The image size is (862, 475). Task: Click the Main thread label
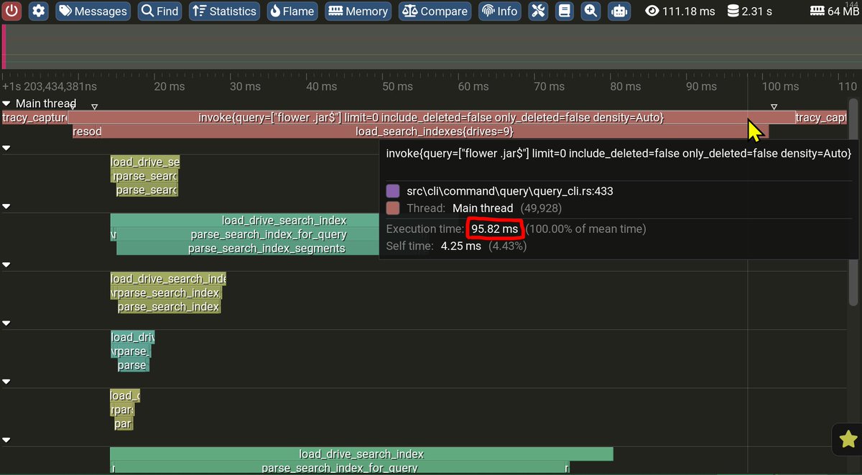tap(46, 103)
